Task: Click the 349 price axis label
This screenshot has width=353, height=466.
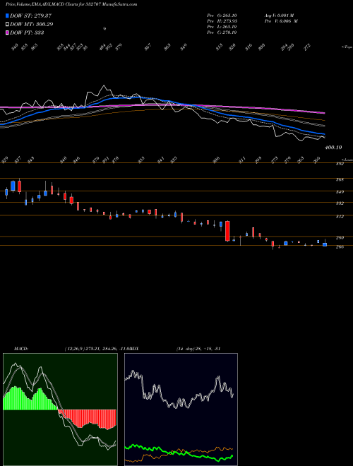Action: pyautogui.click(x=340, y=192)
